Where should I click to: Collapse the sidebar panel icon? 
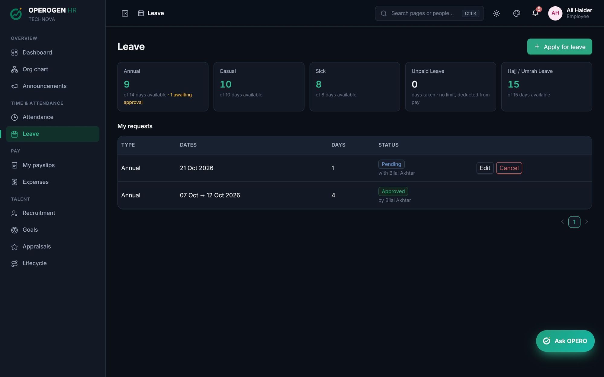click(x=125, y=13)
